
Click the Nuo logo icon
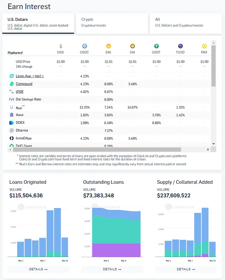12,107
